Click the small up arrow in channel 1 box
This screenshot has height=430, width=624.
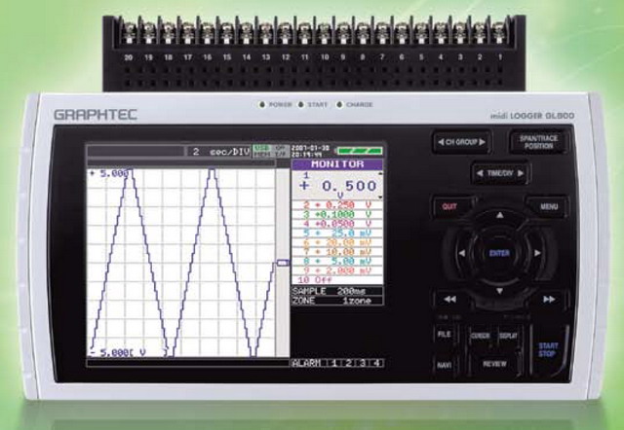(380, 174)
